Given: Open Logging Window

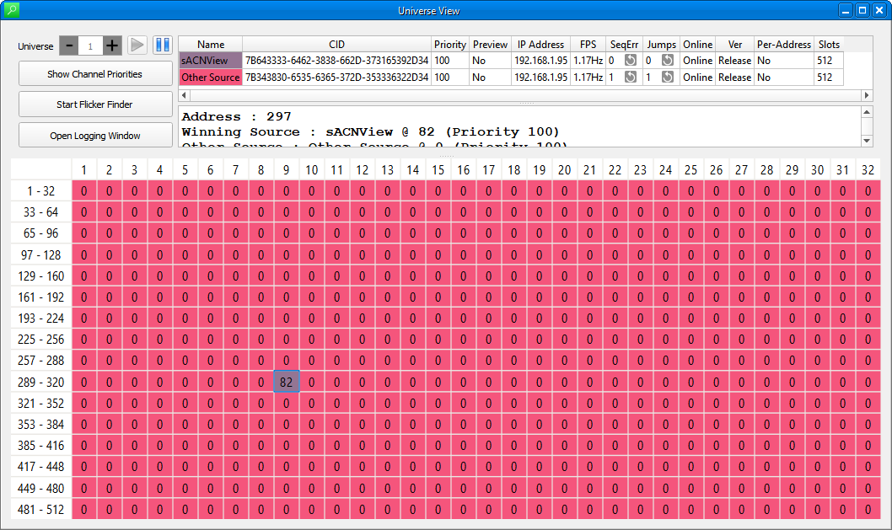Looking at the screenshot, I should (94, 136).
